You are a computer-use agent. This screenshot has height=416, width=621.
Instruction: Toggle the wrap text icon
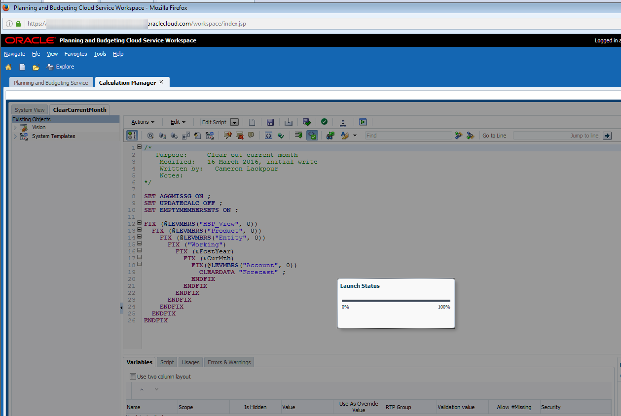coord(298,135)
